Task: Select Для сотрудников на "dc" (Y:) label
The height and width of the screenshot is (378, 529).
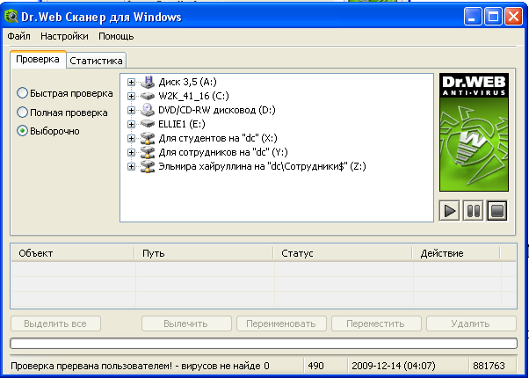Action: pyautogui.click(x=223, y=152)
